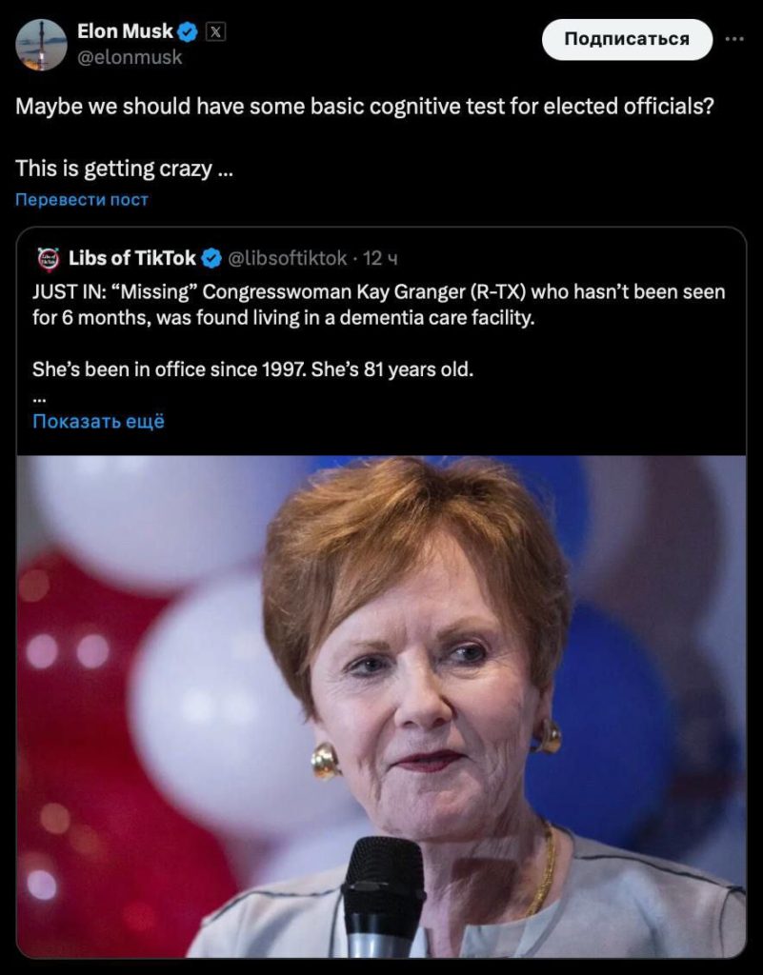Expand quoted post with Показать ещё

(98, 421)
